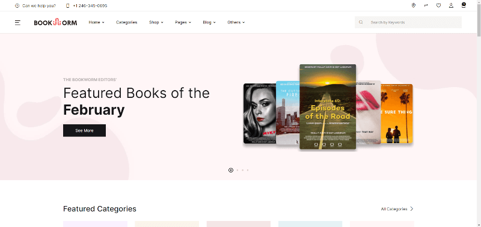Screen dimensions: 481x227
Task: Expand the Pages dropdown menu
Action: tap(183, 22)
